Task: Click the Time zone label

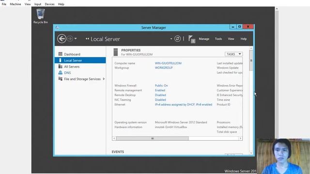Action: [223, 100]
